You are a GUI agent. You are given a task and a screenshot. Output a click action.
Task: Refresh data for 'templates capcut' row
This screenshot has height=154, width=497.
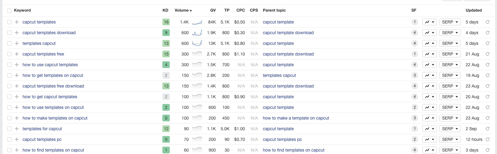488,43
